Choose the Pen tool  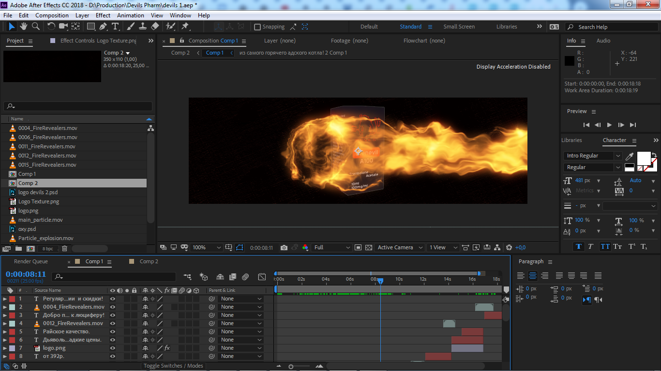103,27
